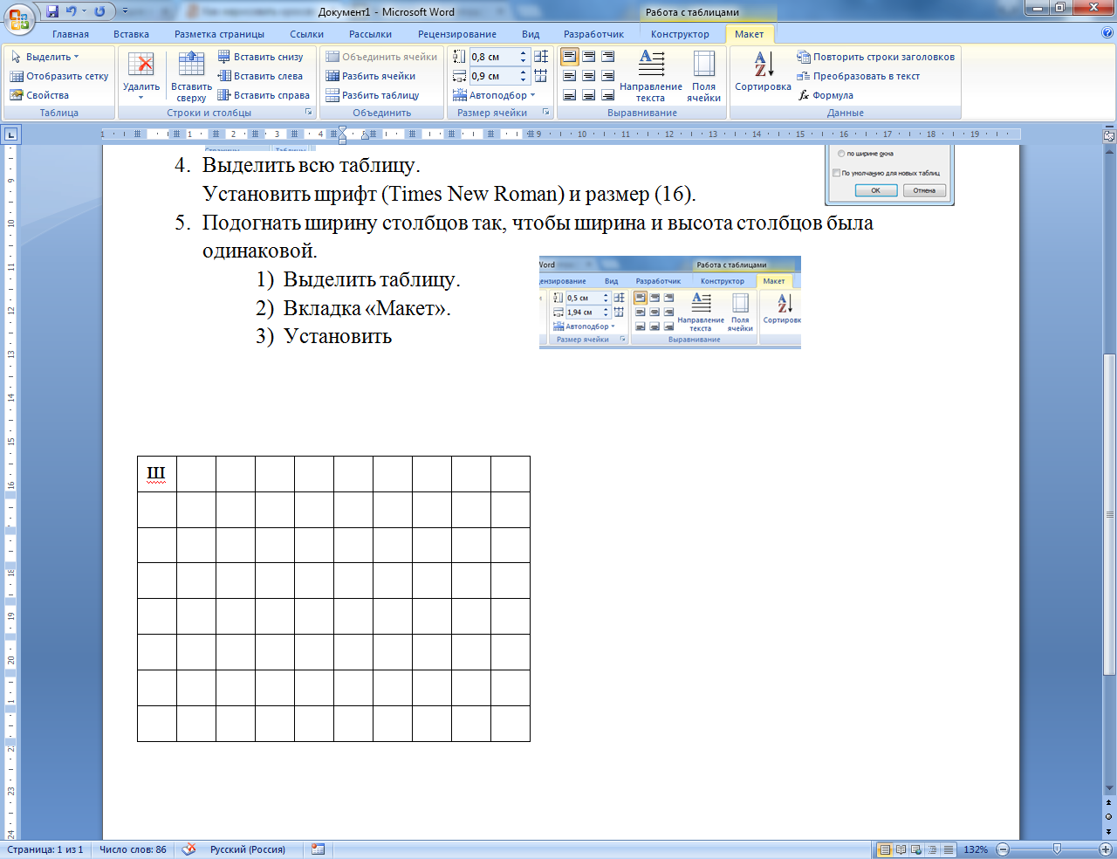The width and height of the screenshot is (1117, 859).
Task: Align cell text bottom left
Action: point(570,95)
